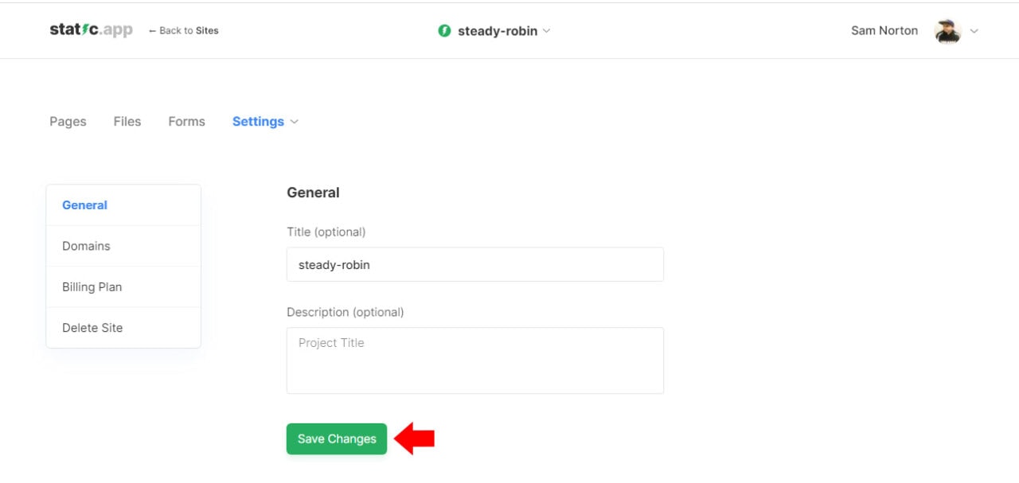
Task: Switch to the Files tab
Action: (127, 121)
